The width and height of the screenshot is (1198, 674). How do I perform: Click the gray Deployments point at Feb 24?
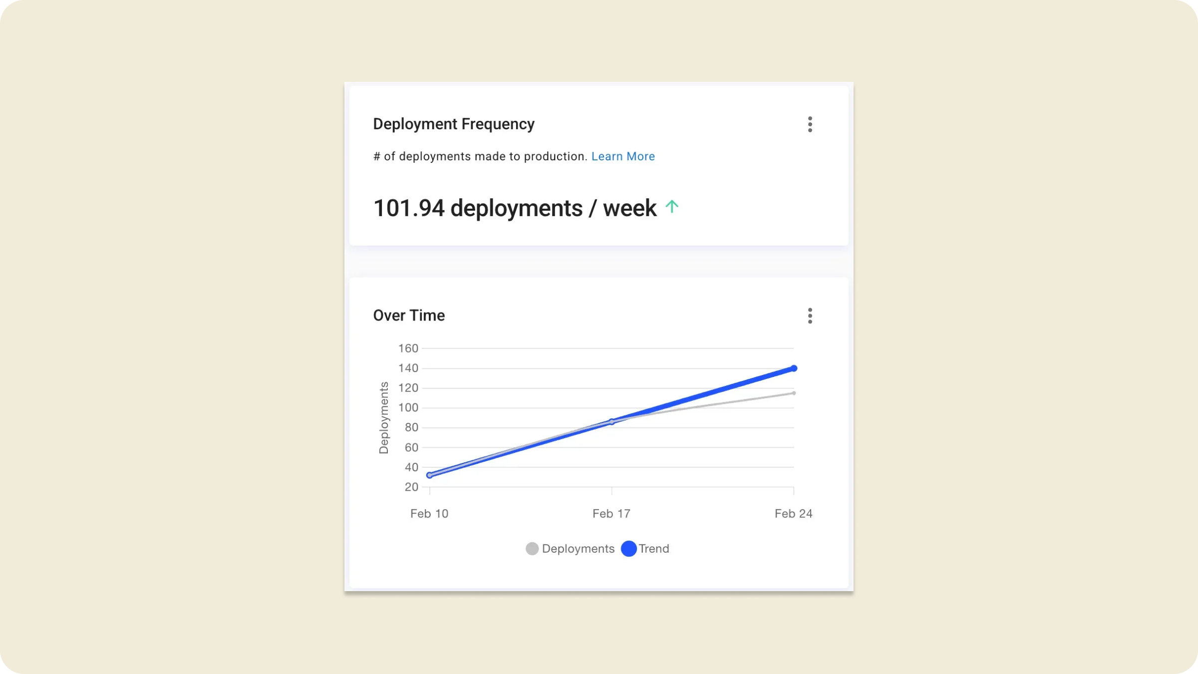[794, 393]
